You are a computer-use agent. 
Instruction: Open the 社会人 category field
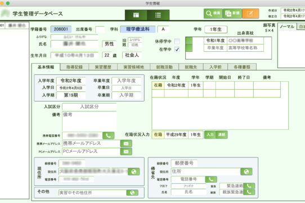pyautogui.click(x=132, y=55)
